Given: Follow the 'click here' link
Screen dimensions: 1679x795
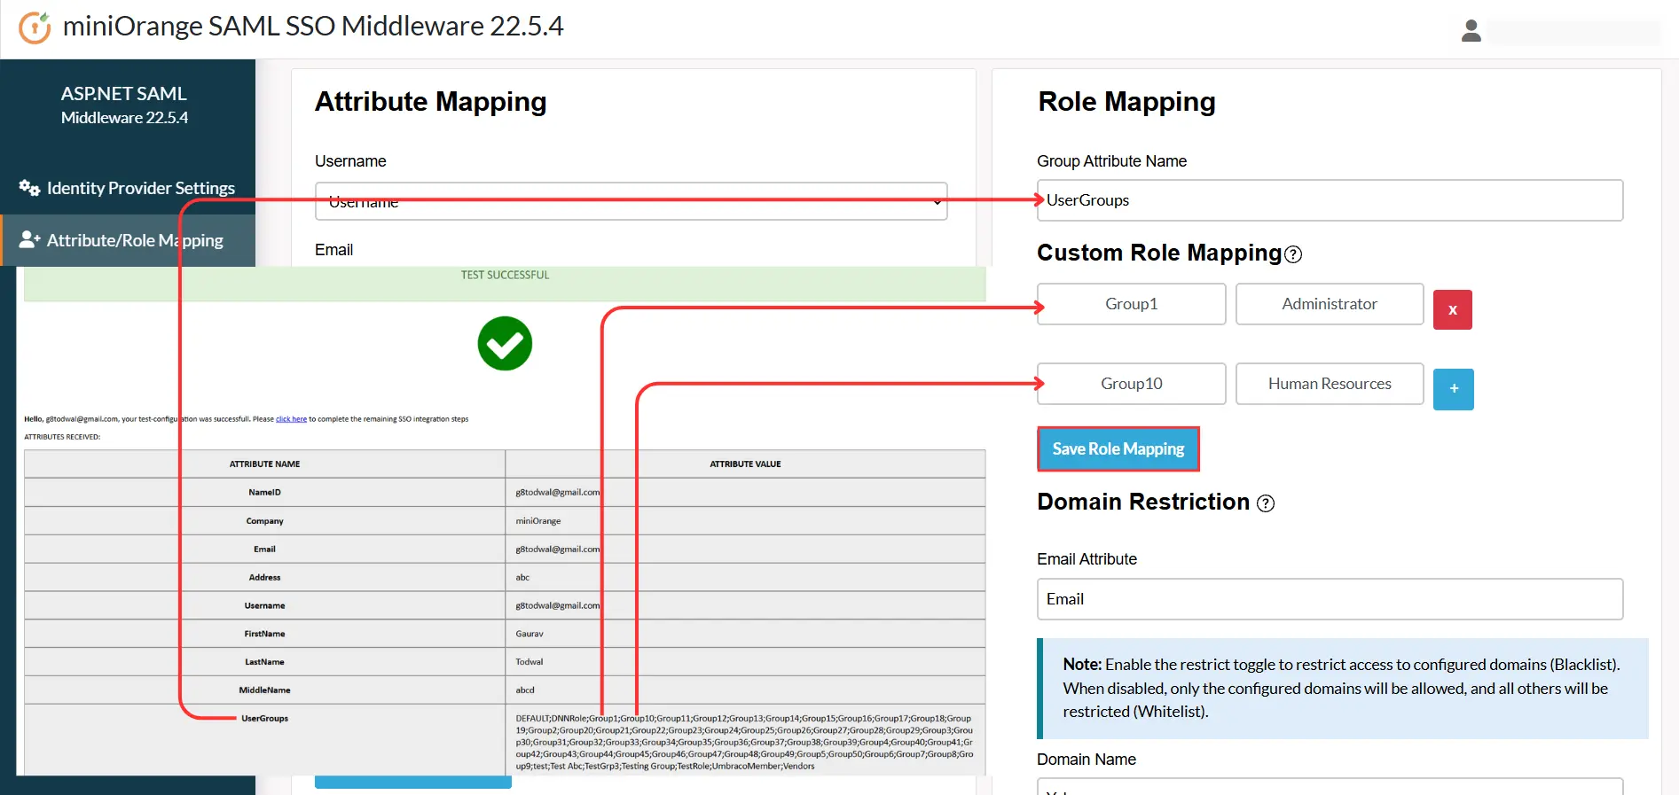Looking at the screenshot, I should click(291, 419).
